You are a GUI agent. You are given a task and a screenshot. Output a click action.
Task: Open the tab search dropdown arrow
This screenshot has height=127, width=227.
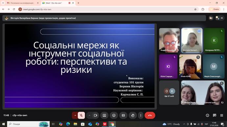pyautogui.click(x=3, y=3)
